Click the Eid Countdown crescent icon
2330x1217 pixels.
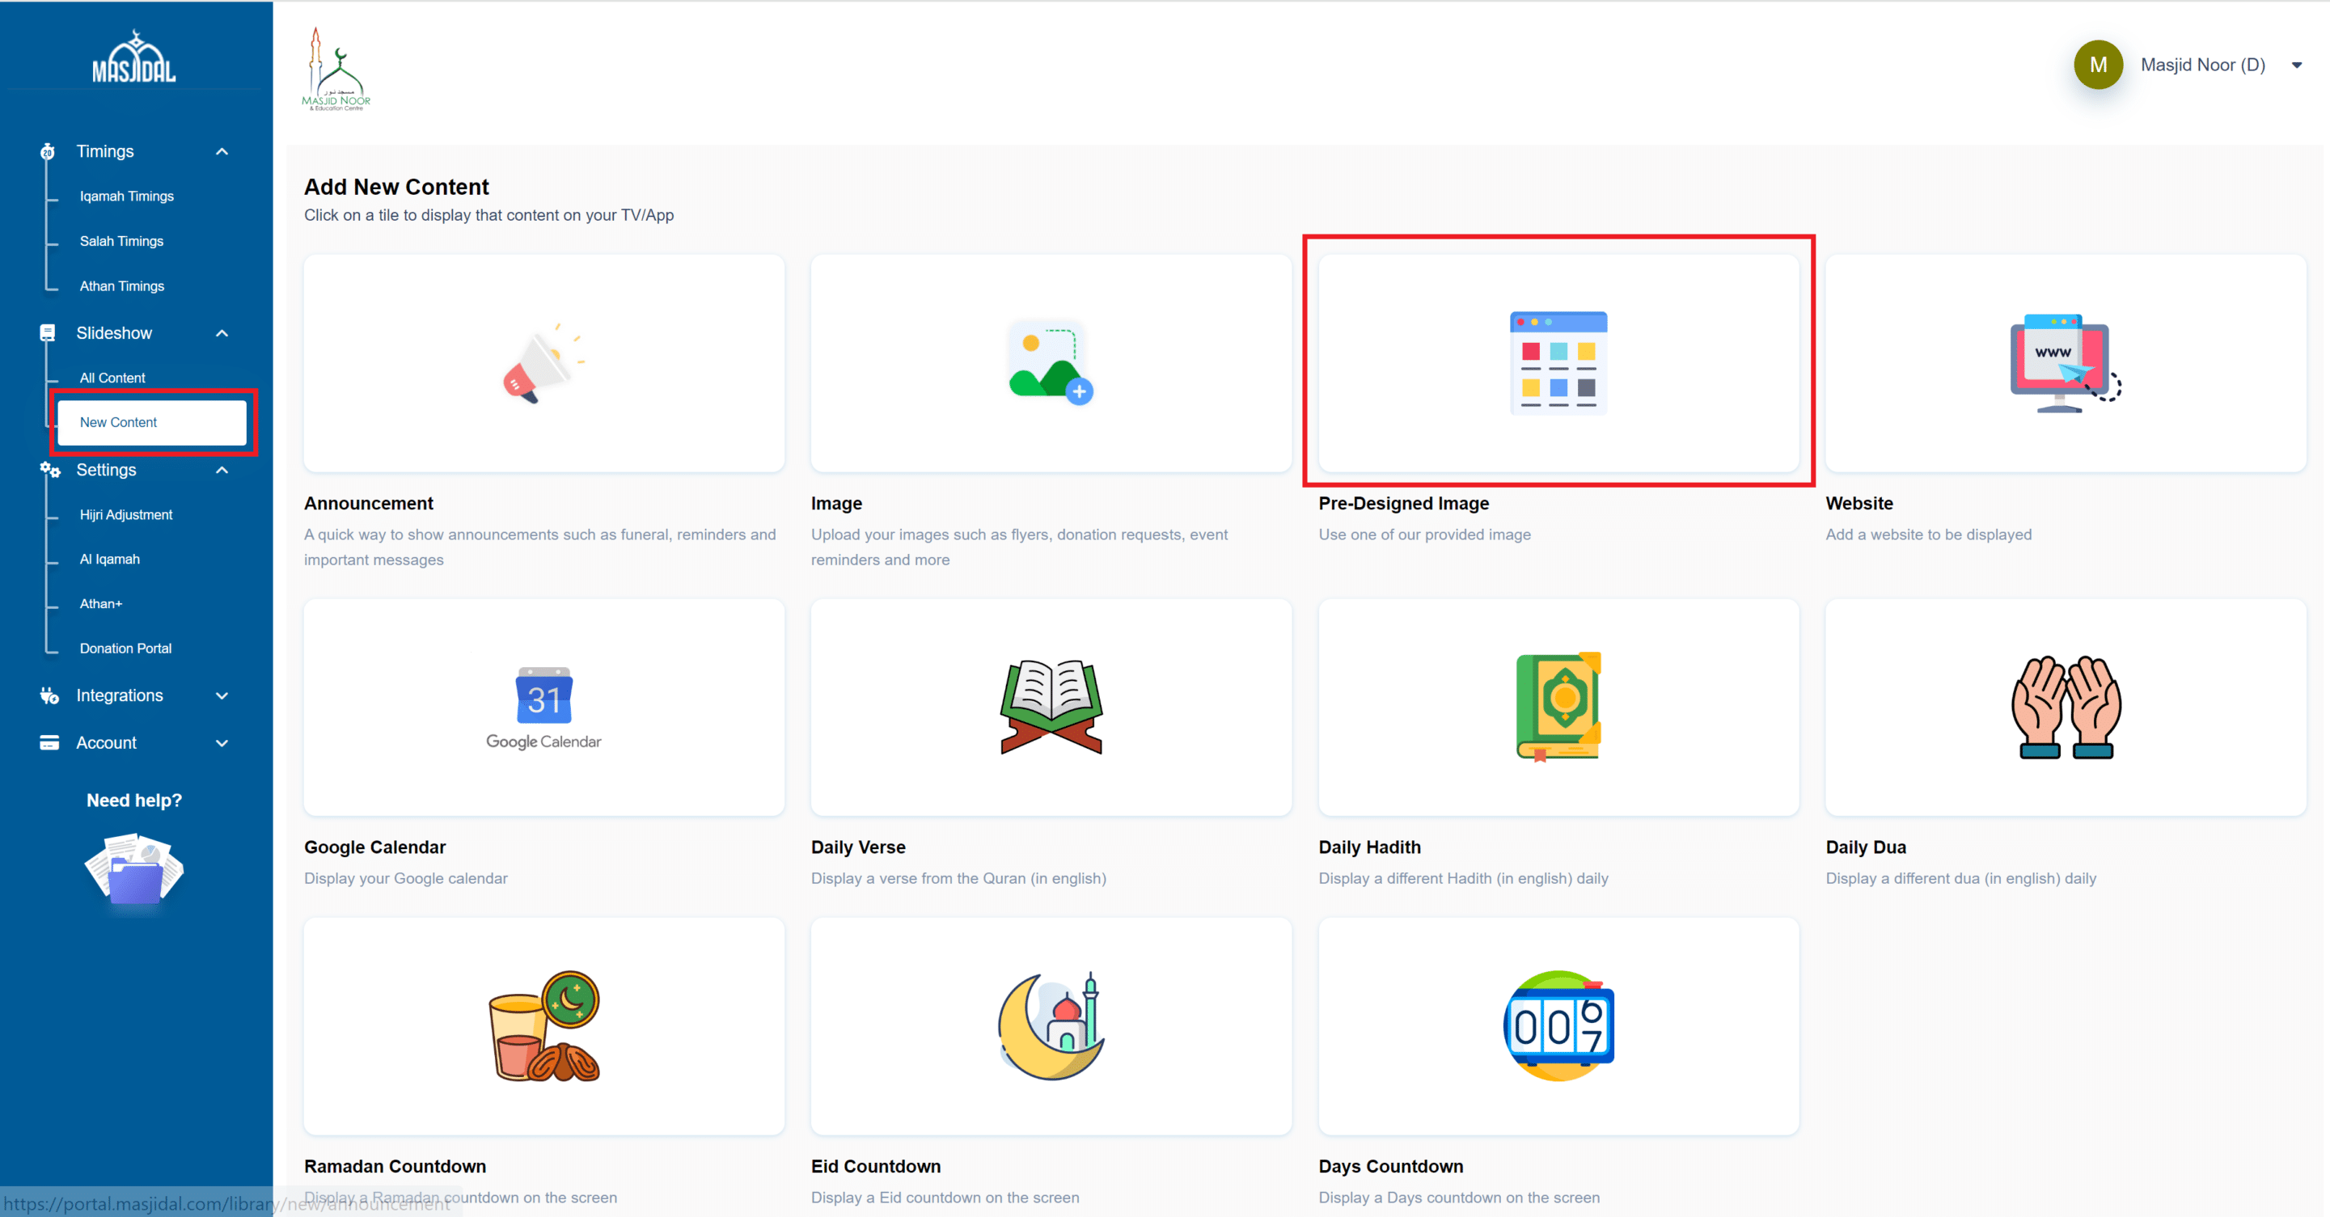coord(1050,1026)
